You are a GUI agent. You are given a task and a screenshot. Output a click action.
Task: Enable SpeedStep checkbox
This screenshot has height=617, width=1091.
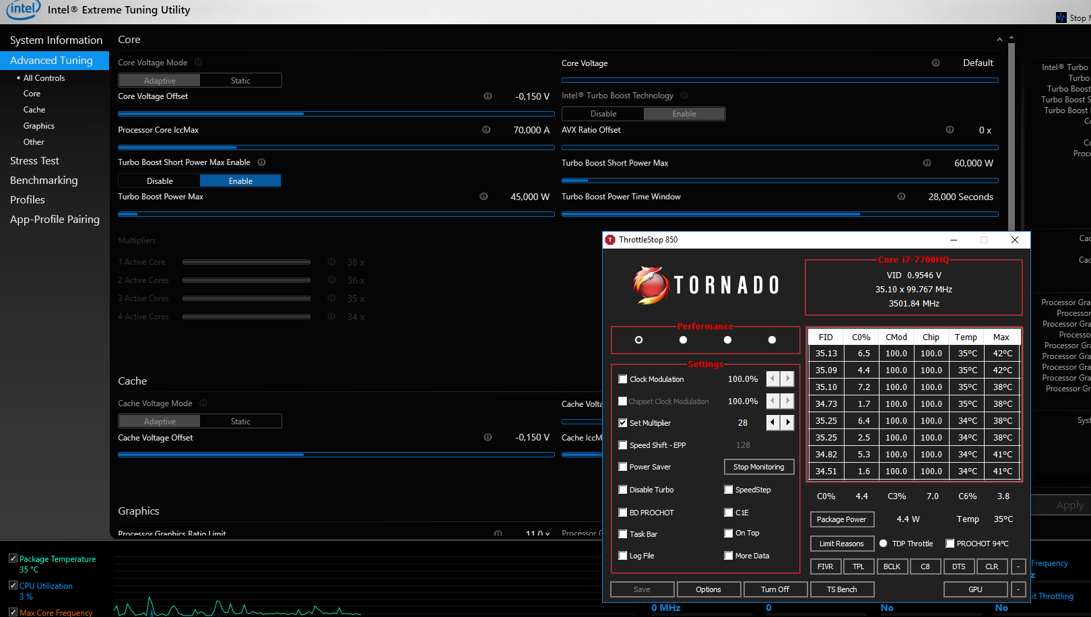click(729, 490)
